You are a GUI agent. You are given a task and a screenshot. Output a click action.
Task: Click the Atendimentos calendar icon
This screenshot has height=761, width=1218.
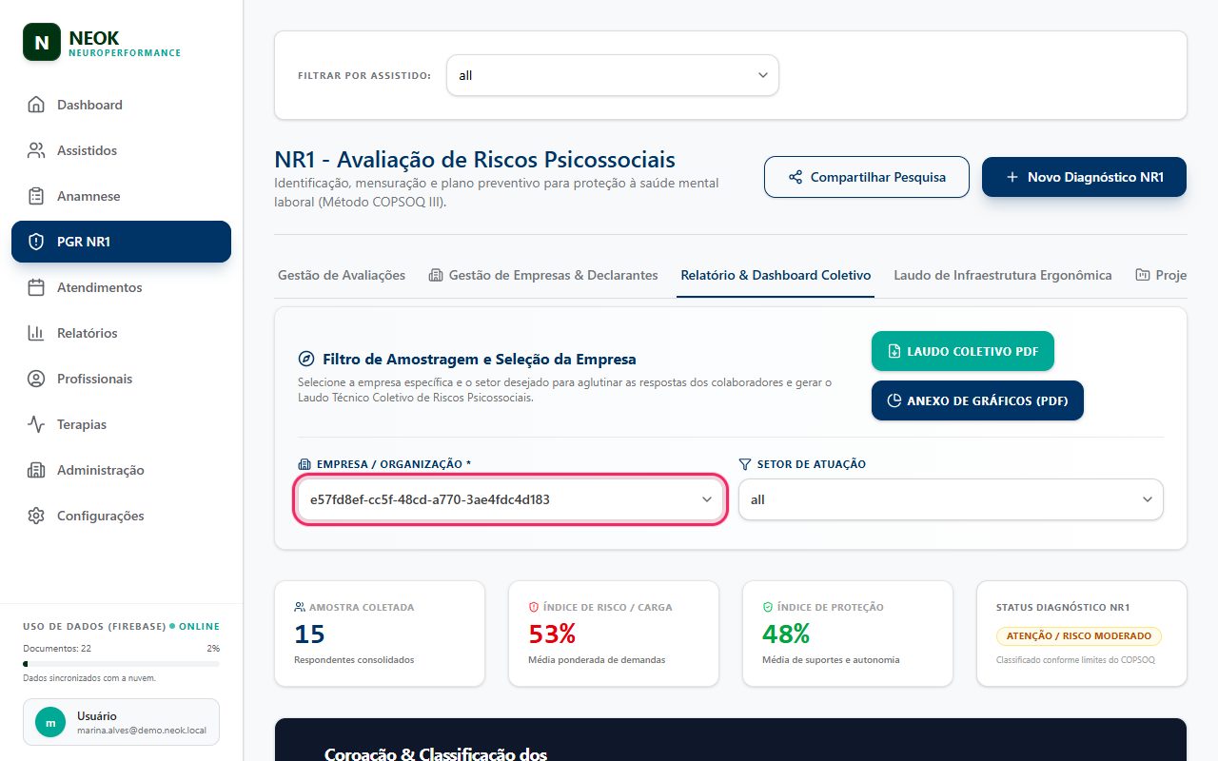[x=36, y=287]
